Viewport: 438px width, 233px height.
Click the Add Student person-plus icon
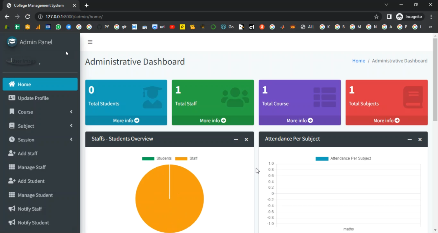pos(12,181)
